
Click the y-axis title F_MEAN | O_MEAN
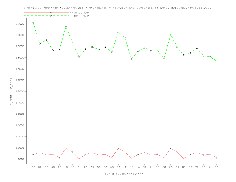pos(11,92)
